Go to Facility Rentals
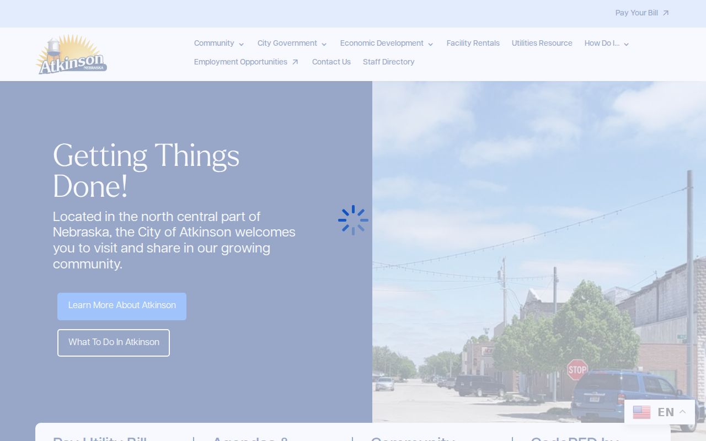The image size is (706, 441). click(473, 43)
